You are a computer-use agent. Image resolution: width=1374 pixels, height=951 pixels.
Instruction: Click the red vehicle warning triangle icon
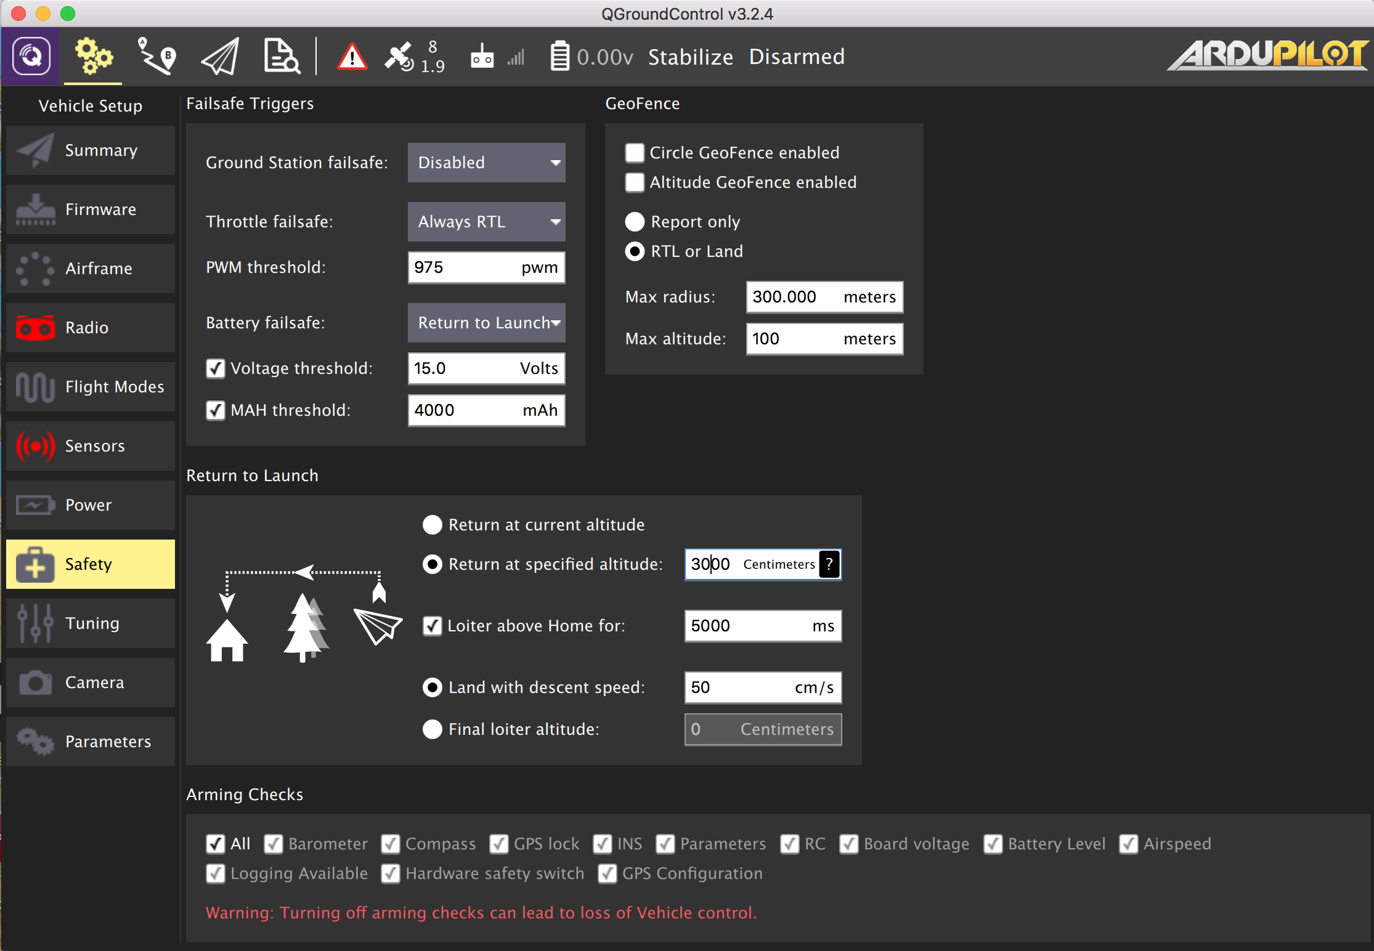(352, 57)
